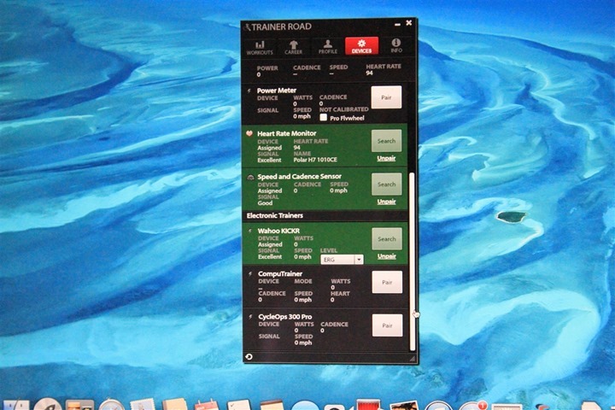Click the top SPEED readout
Screen dimensions: 615x410
click(x=338, y=70)
